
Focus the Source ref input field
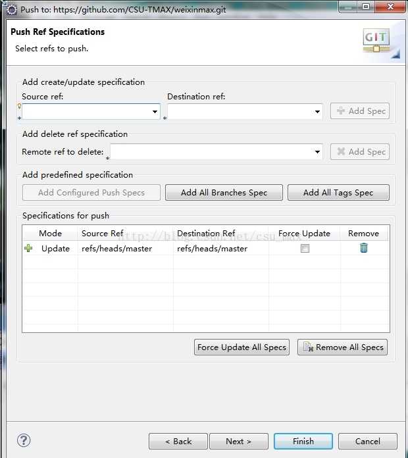tap(91, 111)
